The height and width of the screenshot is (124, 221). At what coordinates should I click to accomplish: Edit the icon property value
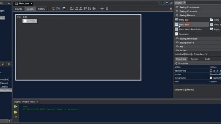tap(215, 82)
